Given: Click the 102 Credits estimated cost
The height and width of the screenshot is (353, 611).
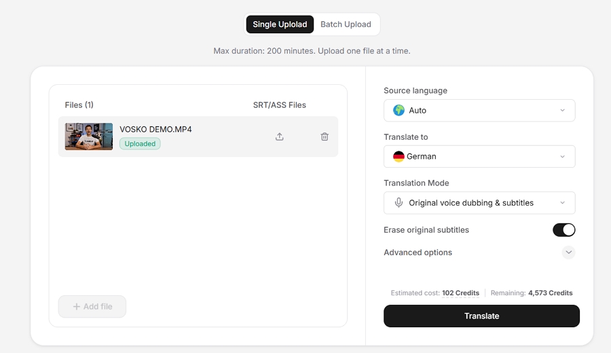Looking at the screenshot, I should tap(460, 293).
